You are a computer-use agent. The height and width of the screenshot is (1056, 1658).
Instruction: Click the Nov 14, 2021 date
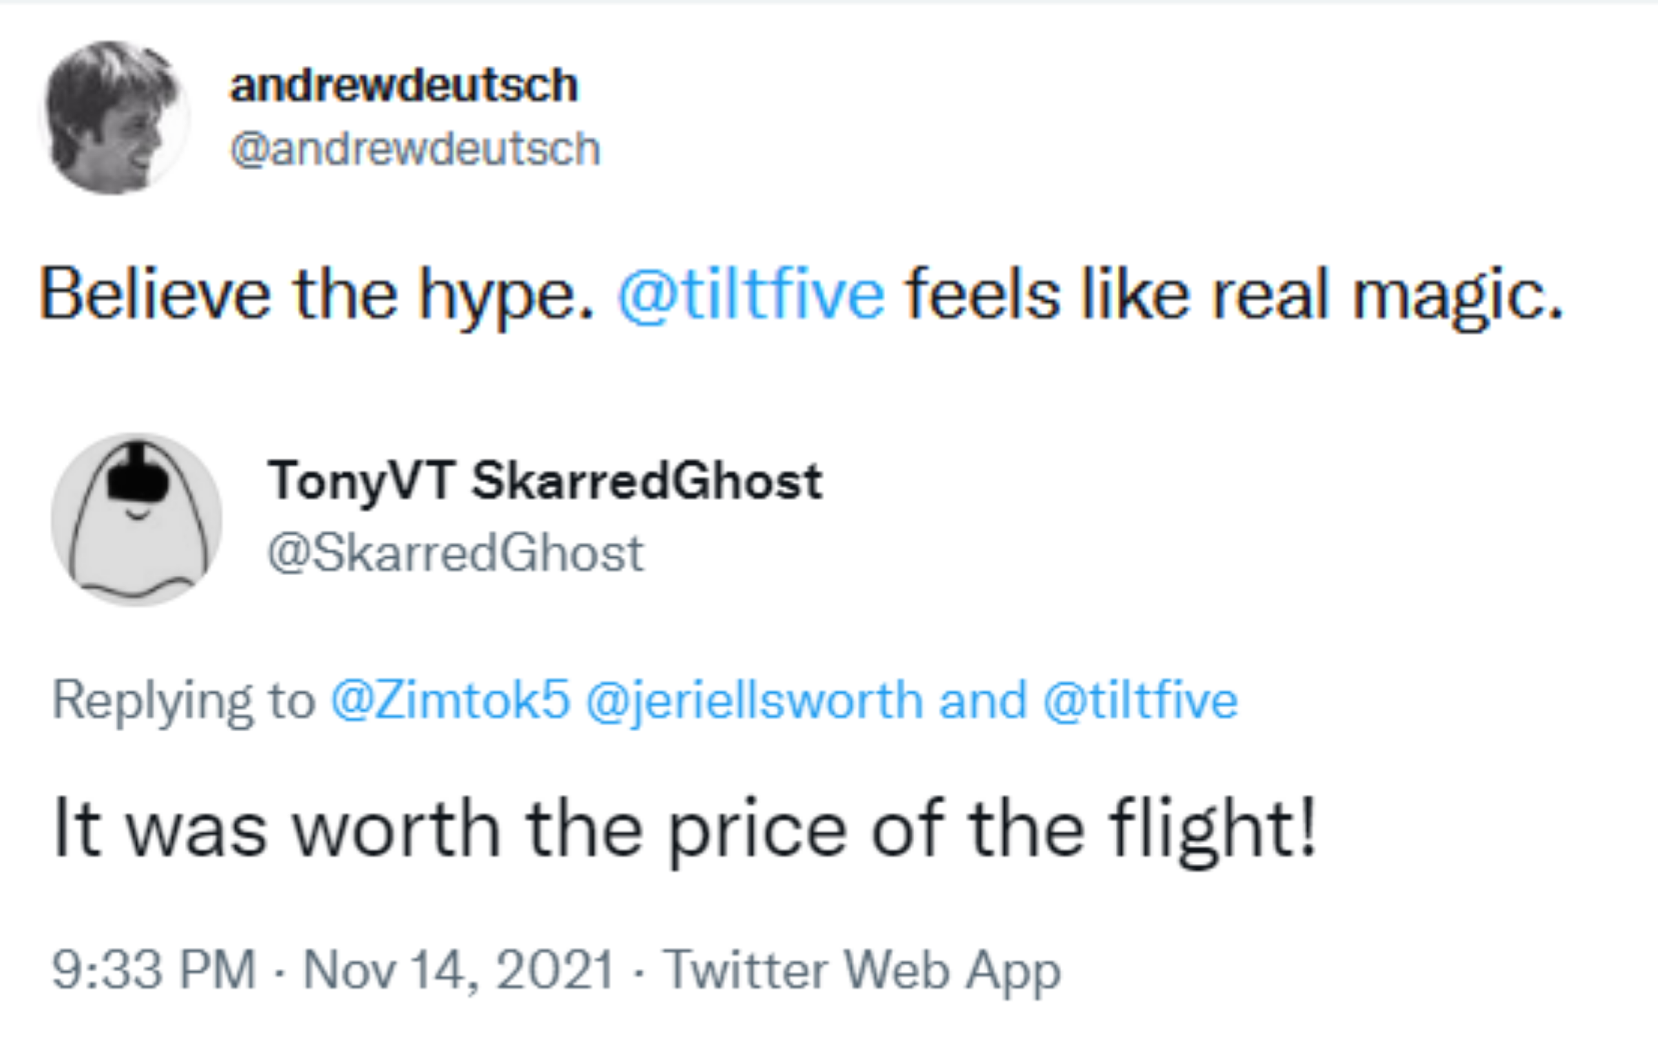coord(458,970)
